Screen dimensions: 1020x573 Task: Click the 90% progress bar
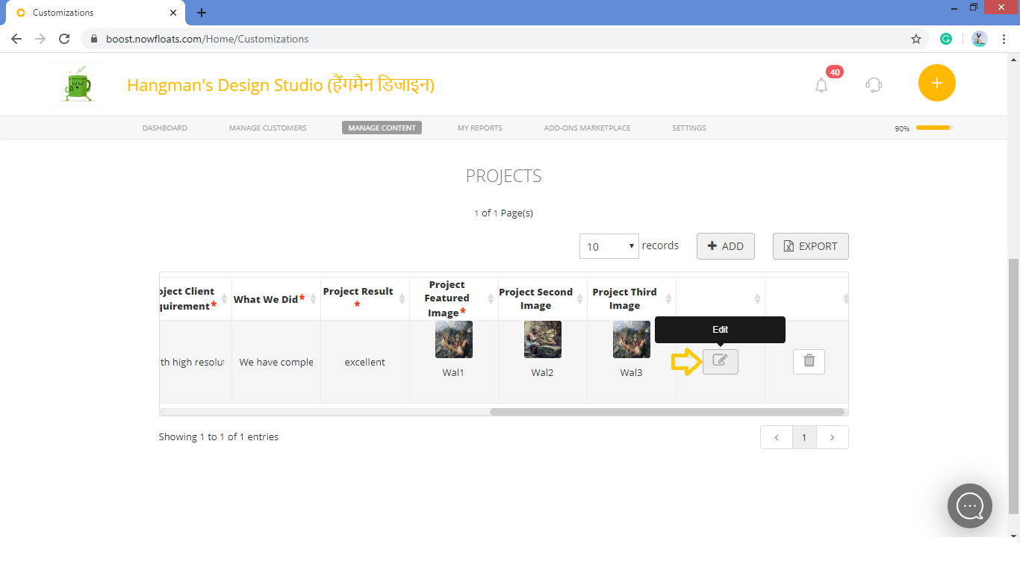934,128
